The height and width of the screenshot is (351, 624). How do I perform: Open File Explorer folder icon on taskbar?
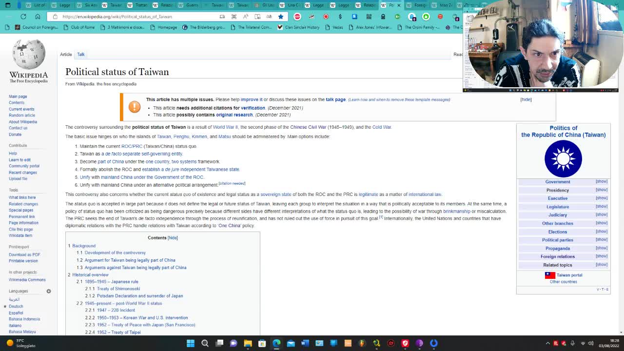[248, 343]
